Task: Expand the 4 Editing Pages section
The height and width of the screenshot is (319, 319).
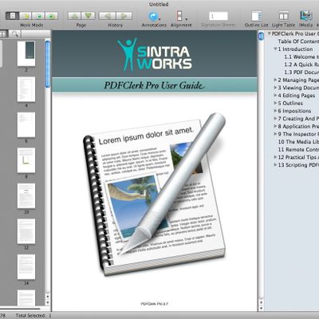Action: pos(275,95)
